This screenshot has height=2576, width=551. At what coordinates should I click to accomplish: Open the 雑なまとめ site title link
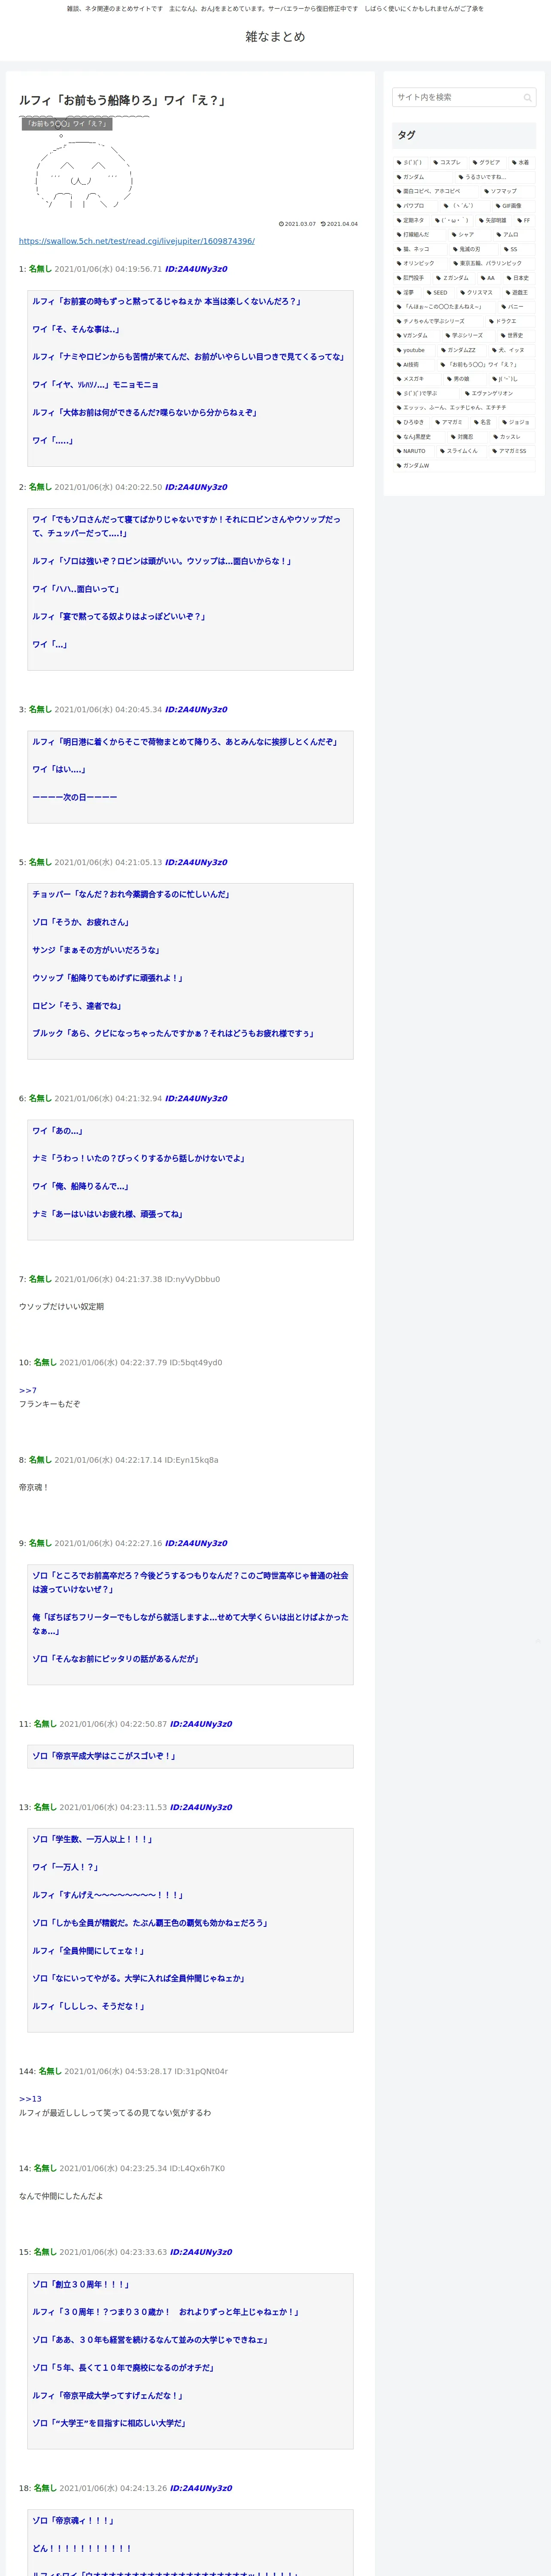[275, 36]
